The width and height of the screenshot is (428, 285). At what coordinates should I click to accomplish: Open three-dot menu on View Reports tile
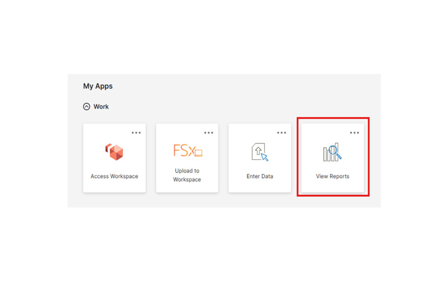(354, 133)
